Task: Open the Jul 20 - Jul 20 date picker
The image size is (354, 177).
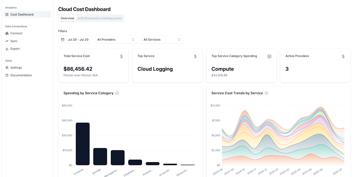Action: point(75,39)
